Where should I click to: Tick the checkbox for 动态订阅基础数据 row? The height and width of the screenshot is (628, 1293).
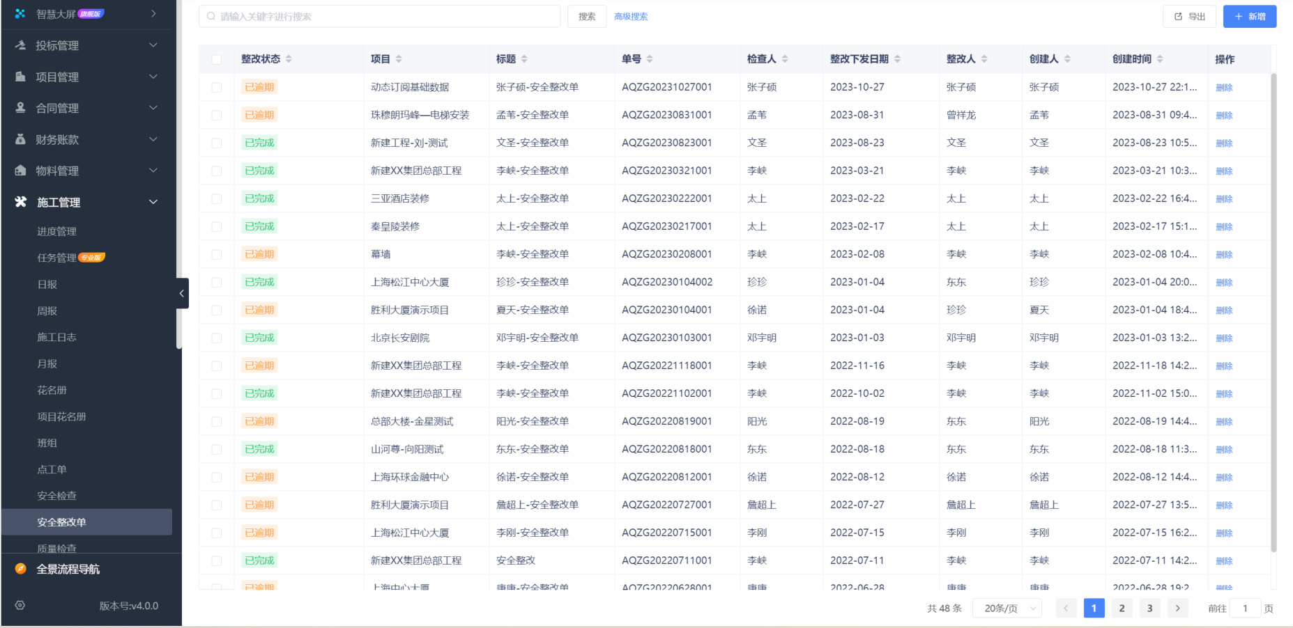pos(216,87)
